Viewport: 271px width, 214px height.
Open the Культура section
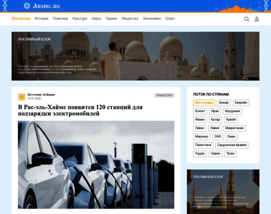[x=80, y=19]
